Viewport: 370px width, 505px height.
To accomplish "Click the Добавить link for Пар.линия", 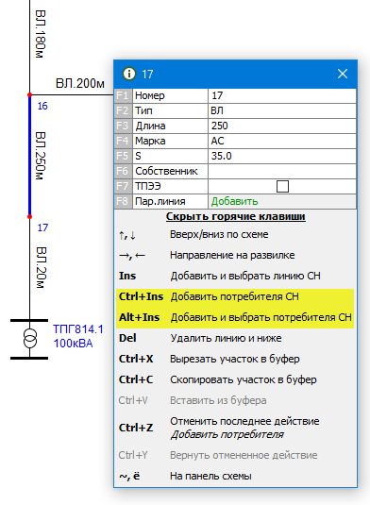I will (234, 201).
